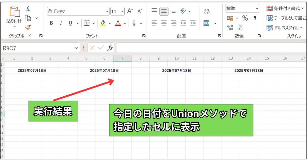
Task: Click Increase Indent icon
Action: (193, 23)
